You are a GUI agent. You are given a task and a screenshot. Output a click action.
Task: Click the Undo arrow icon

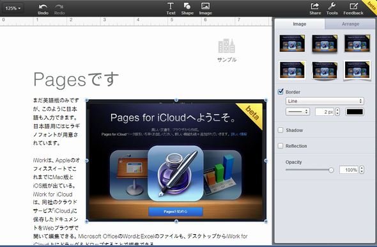[x=43, y=6]
